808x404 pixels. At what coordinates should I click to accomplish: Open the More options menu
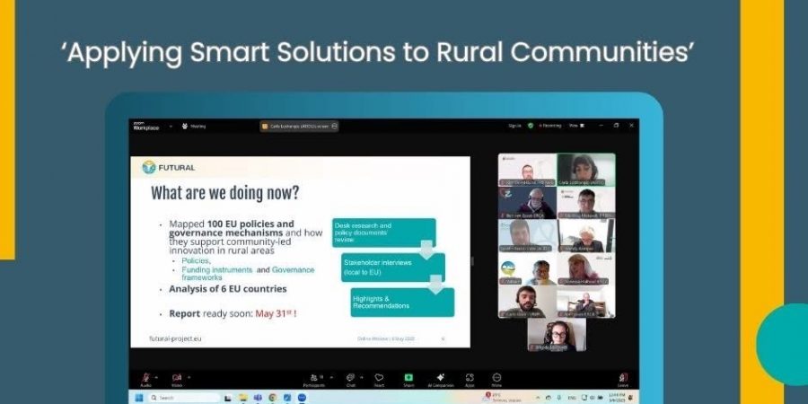pyautogui.click(x=496, y=378)
